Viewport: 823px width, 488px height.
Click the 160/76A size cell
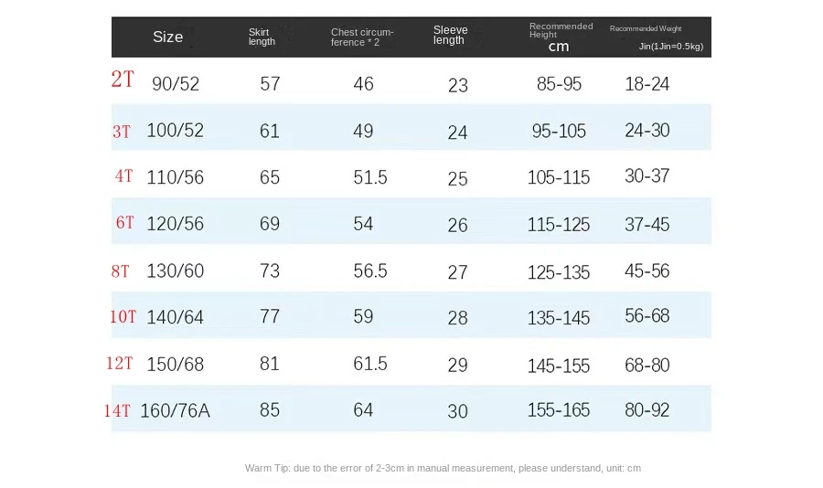pos(175,410)
